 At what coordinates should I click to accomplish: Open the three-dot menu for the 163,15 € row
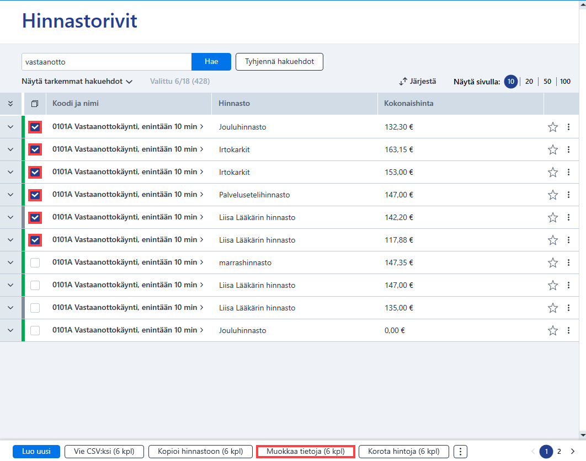click(568, 149)
